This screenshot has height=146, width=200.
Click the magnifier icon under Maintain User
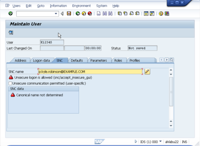pyautogui.click(x=11, y=33)
